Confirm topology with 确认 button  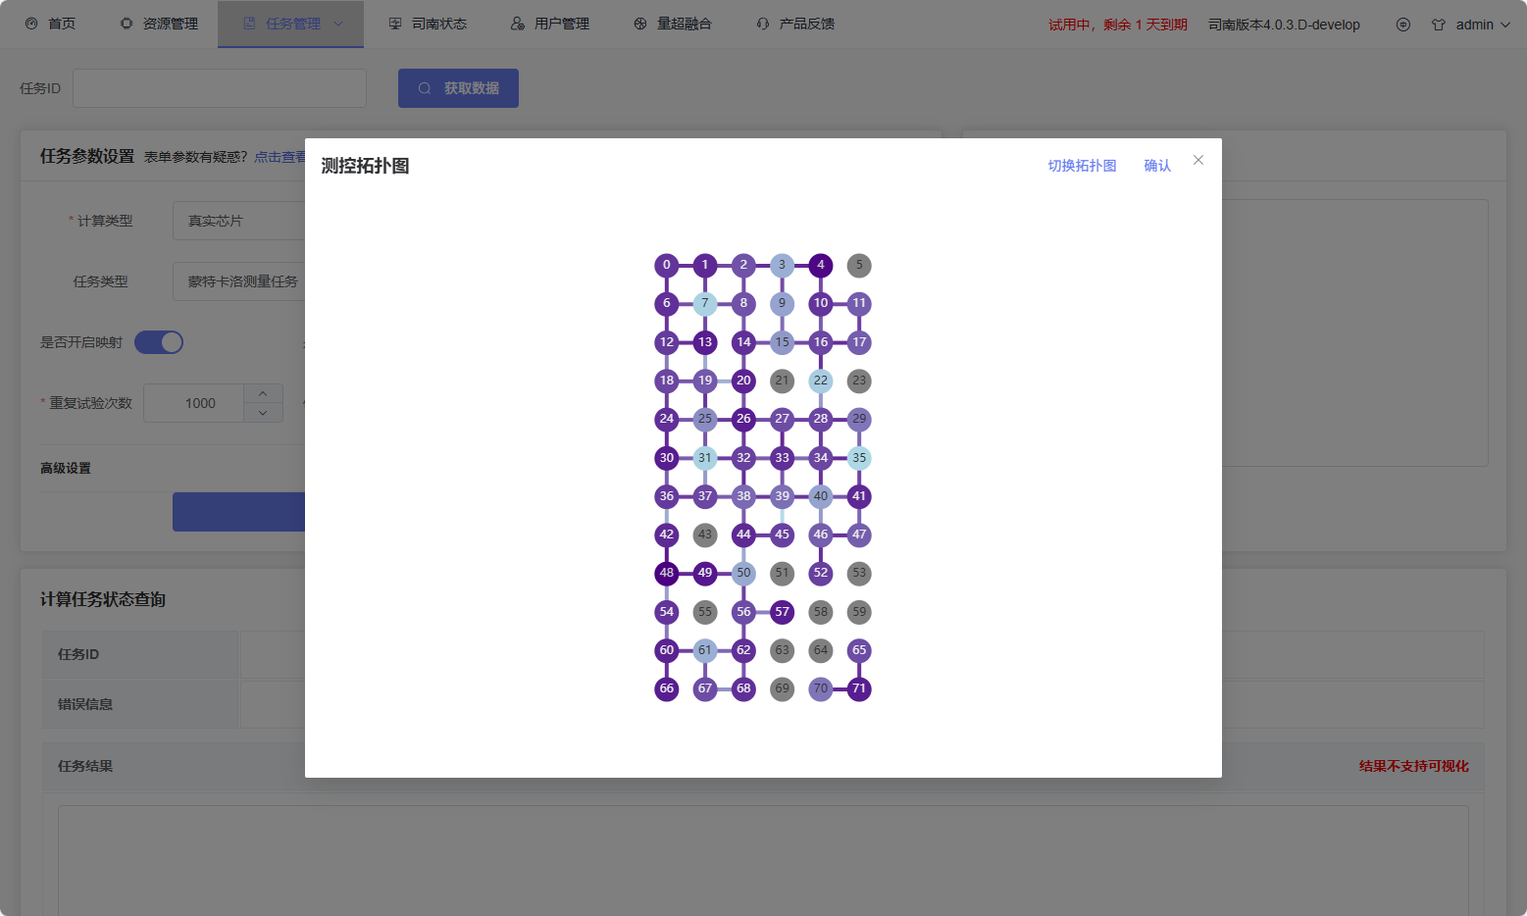(x=1157, y=166)
